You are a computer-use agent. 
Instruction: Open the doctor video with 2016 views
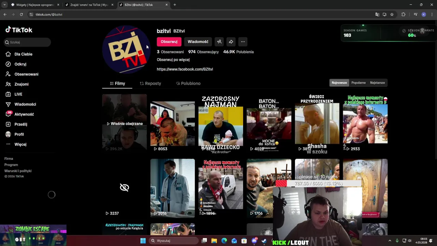(172, 188)
